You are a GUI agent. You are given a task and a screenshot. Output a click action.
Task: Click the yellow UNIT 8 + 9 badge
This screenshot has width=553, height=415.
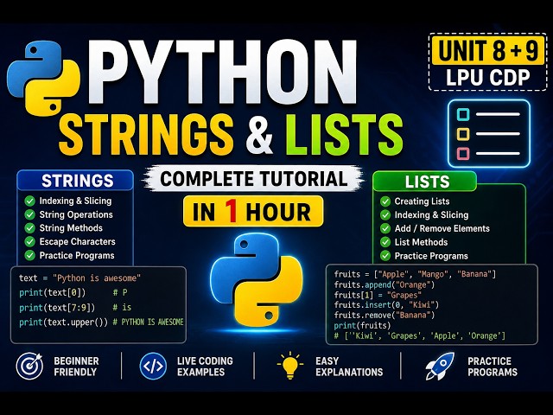coord(488,50)
